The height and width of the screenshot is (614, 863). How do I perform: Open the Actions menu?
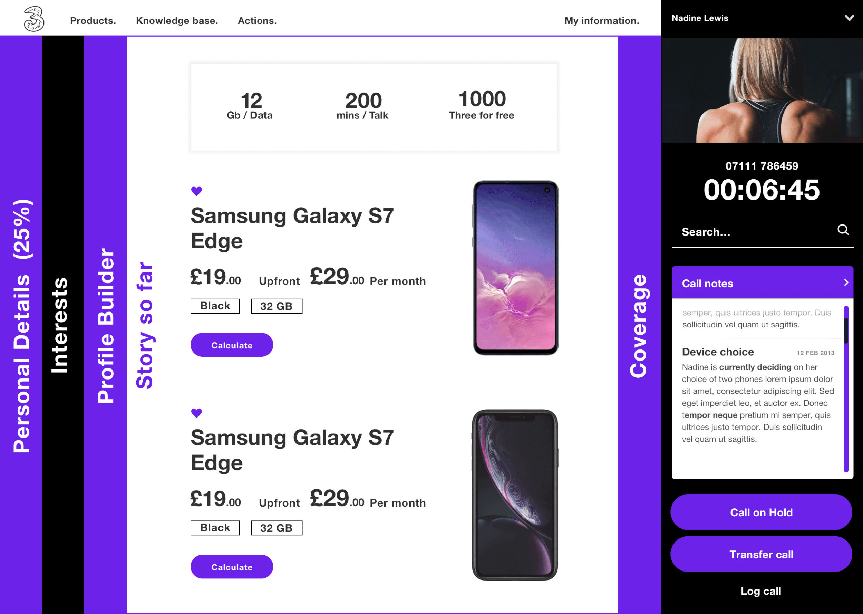[x=257, y=21]
